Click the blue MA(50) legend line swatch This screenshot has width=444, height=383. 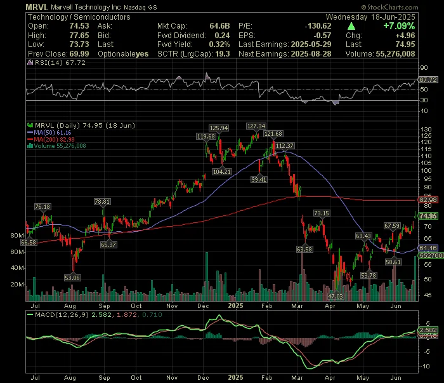(30, 132)
